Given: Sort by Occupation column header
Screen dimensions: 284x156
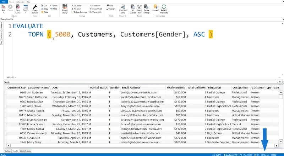Looking at the screenshot, I should 241,88.
